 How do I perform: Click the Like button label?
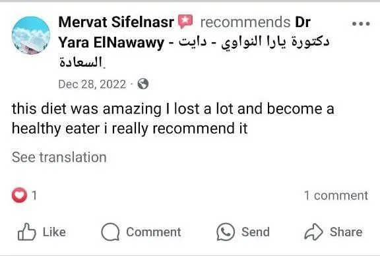54,232
